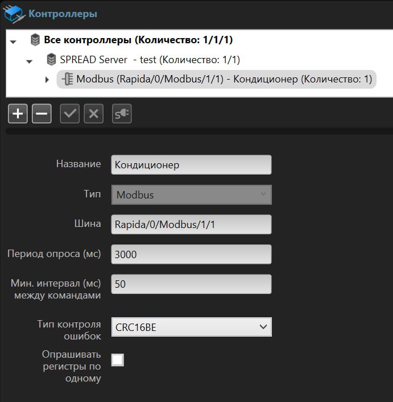Open the Тип контроля ошибок CRC16BE dropdown
This screenshot has width=393, height=402.
pyautogui.click(x=191, y=327)
